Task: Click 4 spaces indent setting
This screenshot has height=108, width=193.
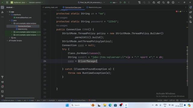Action: pyautogui.click(x=184, y=100)
